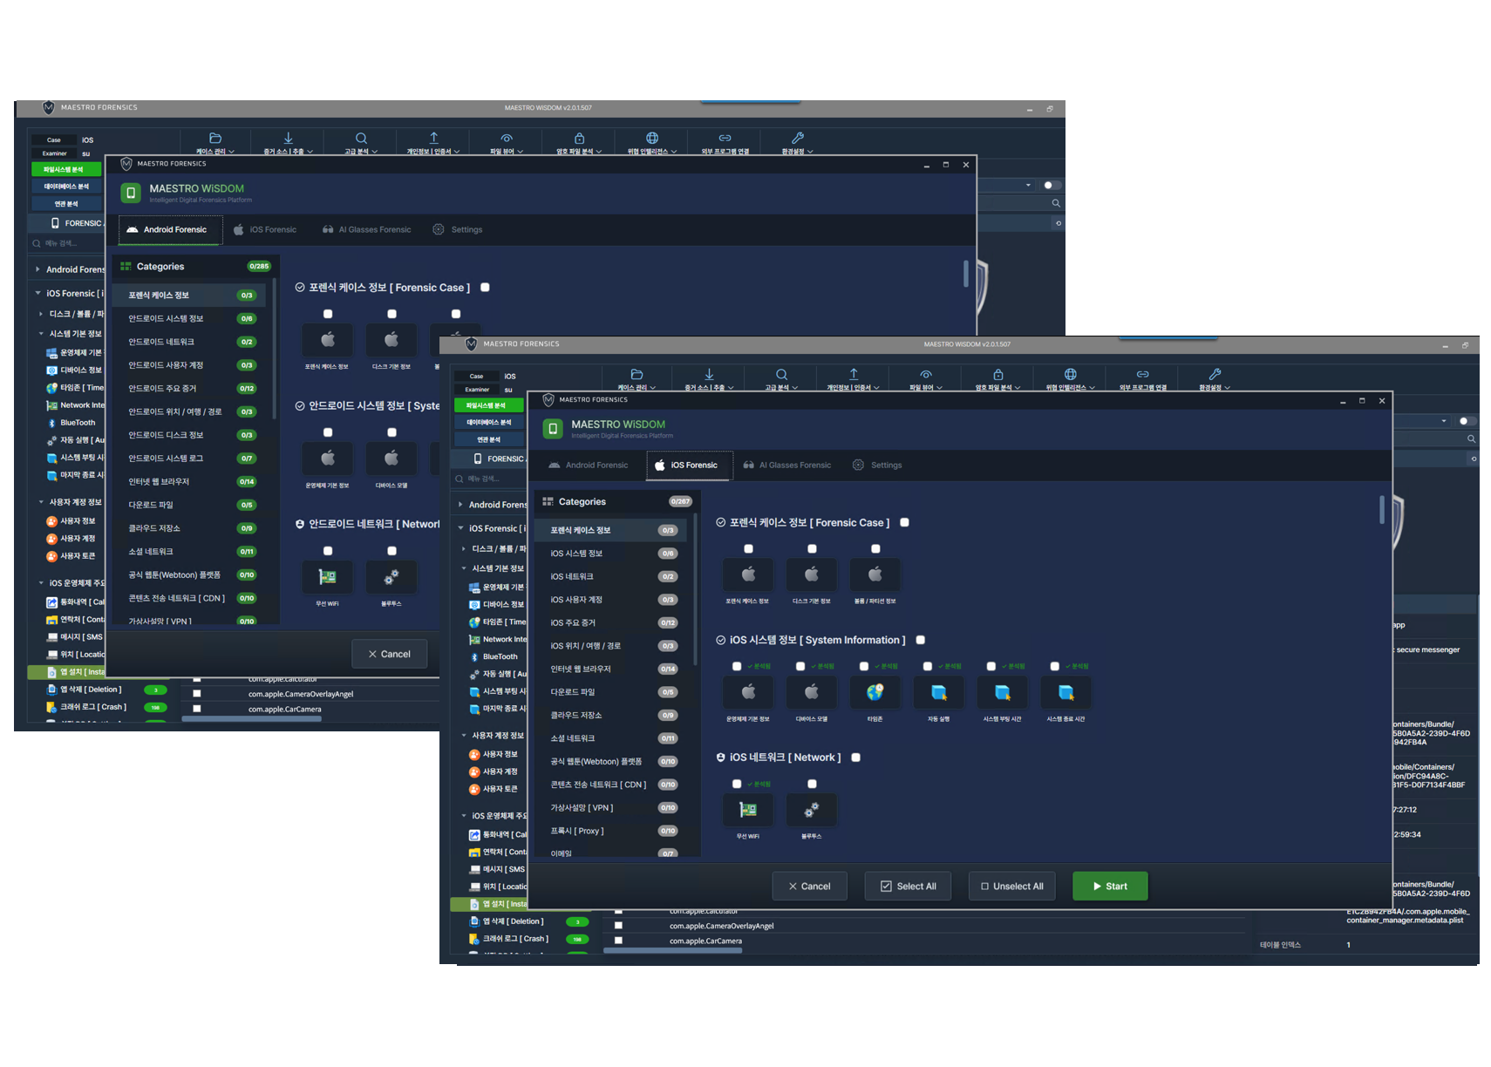Open Settings tab in iOS dialog
Viewport: 1491px width, 1067px height.
877,466
